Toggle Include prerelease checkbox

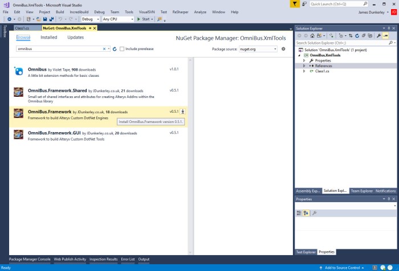click(122, 49)
